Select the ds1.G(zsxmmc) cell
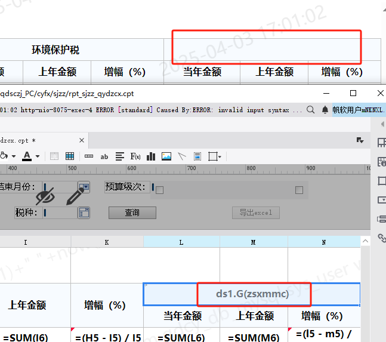 [x=252, y=294]
